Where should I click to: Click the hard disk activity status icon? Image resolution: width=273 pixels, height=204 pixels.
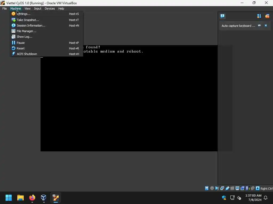[x=207, y=188]
